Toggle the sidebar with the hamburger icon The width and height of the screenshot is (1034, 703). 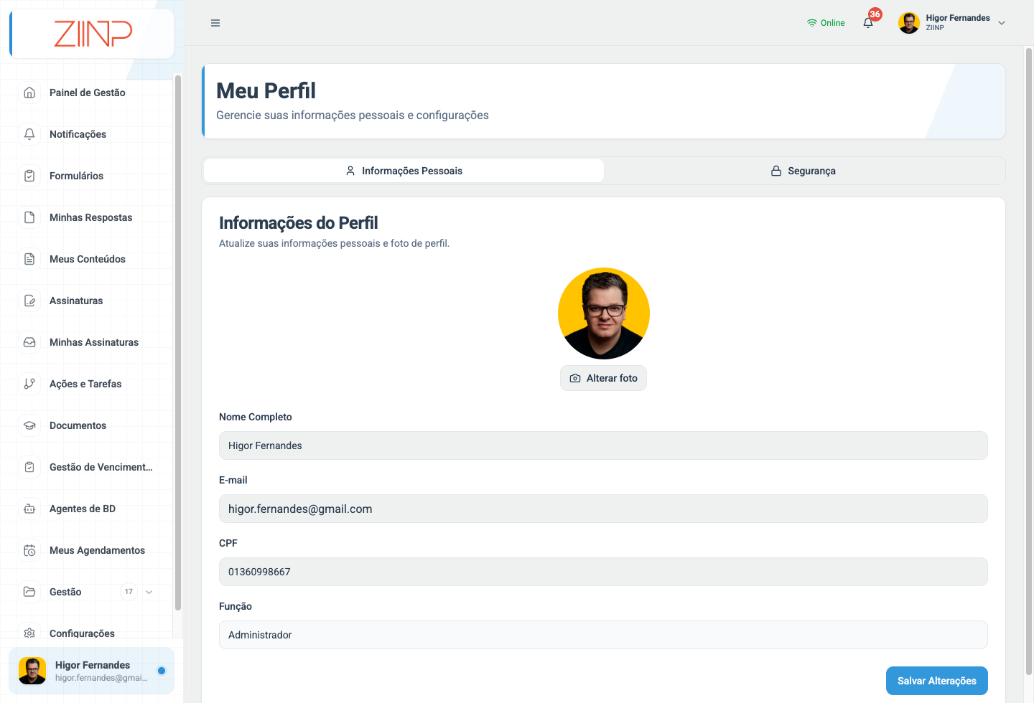coord(215,23)
